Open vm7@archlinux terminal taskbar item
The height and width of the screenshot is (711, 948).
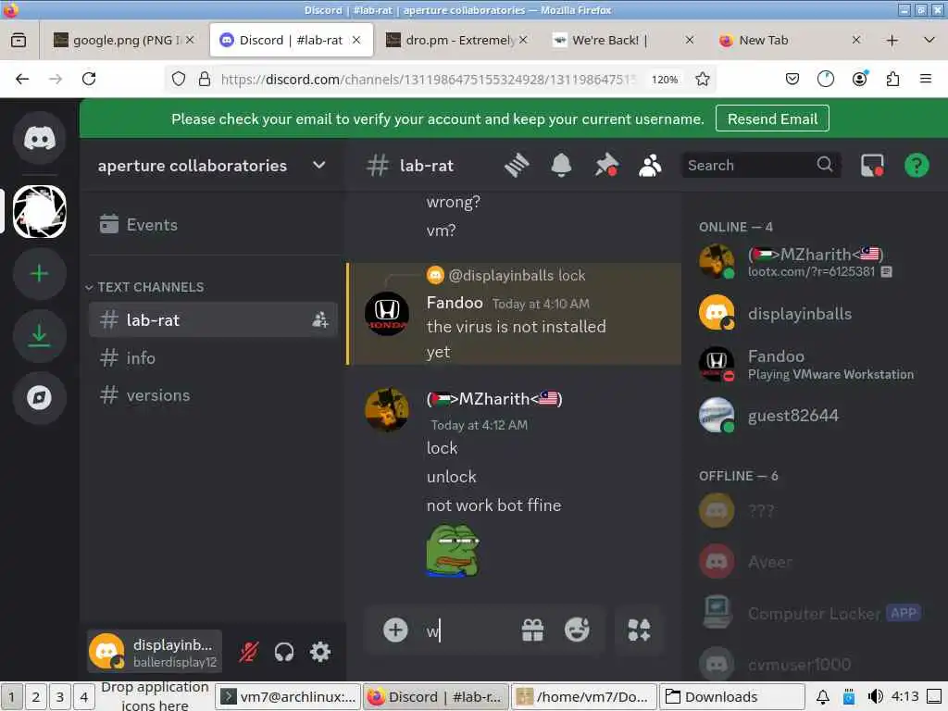coord(289,696)
